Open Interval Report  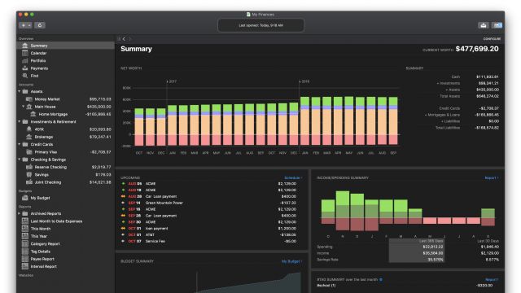point(43,266)
